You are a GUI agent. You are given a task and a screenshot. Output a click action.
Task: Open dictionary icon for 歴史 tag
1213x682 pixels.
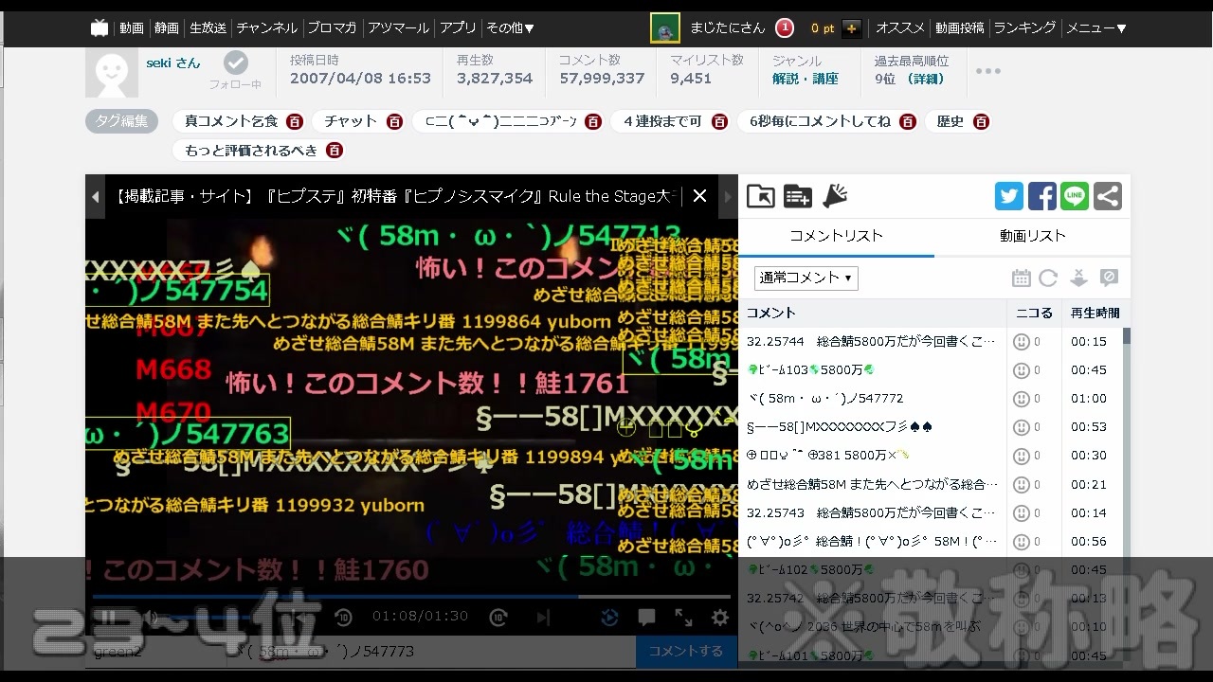pos(981,121)
